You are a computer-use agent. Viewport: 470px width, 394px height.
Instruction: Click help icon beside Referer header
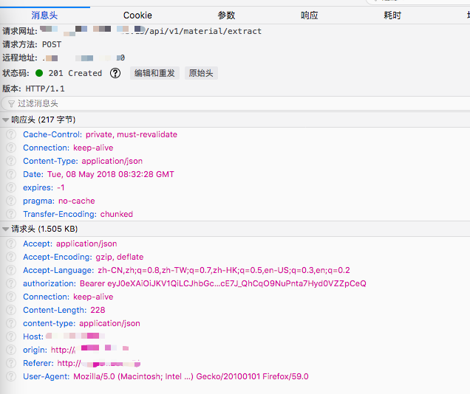[x=11, y=363]
